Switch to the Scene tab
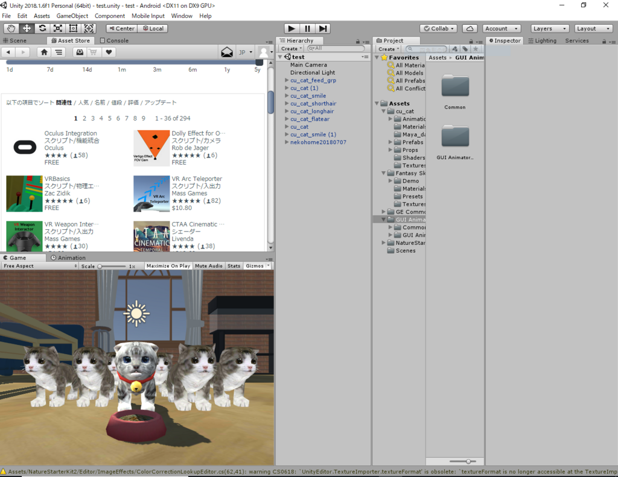 click(14, 40)
